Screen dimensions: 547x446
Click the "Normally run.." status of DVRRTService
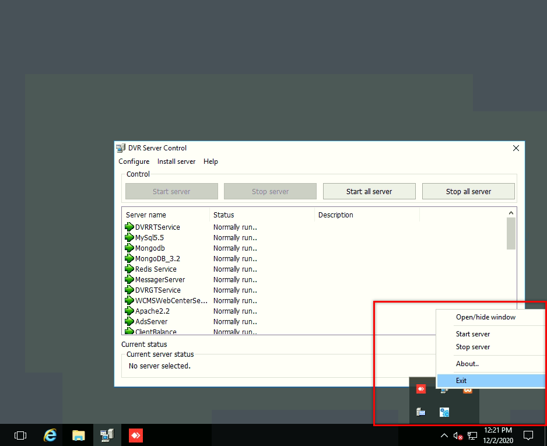click(235, 227)
